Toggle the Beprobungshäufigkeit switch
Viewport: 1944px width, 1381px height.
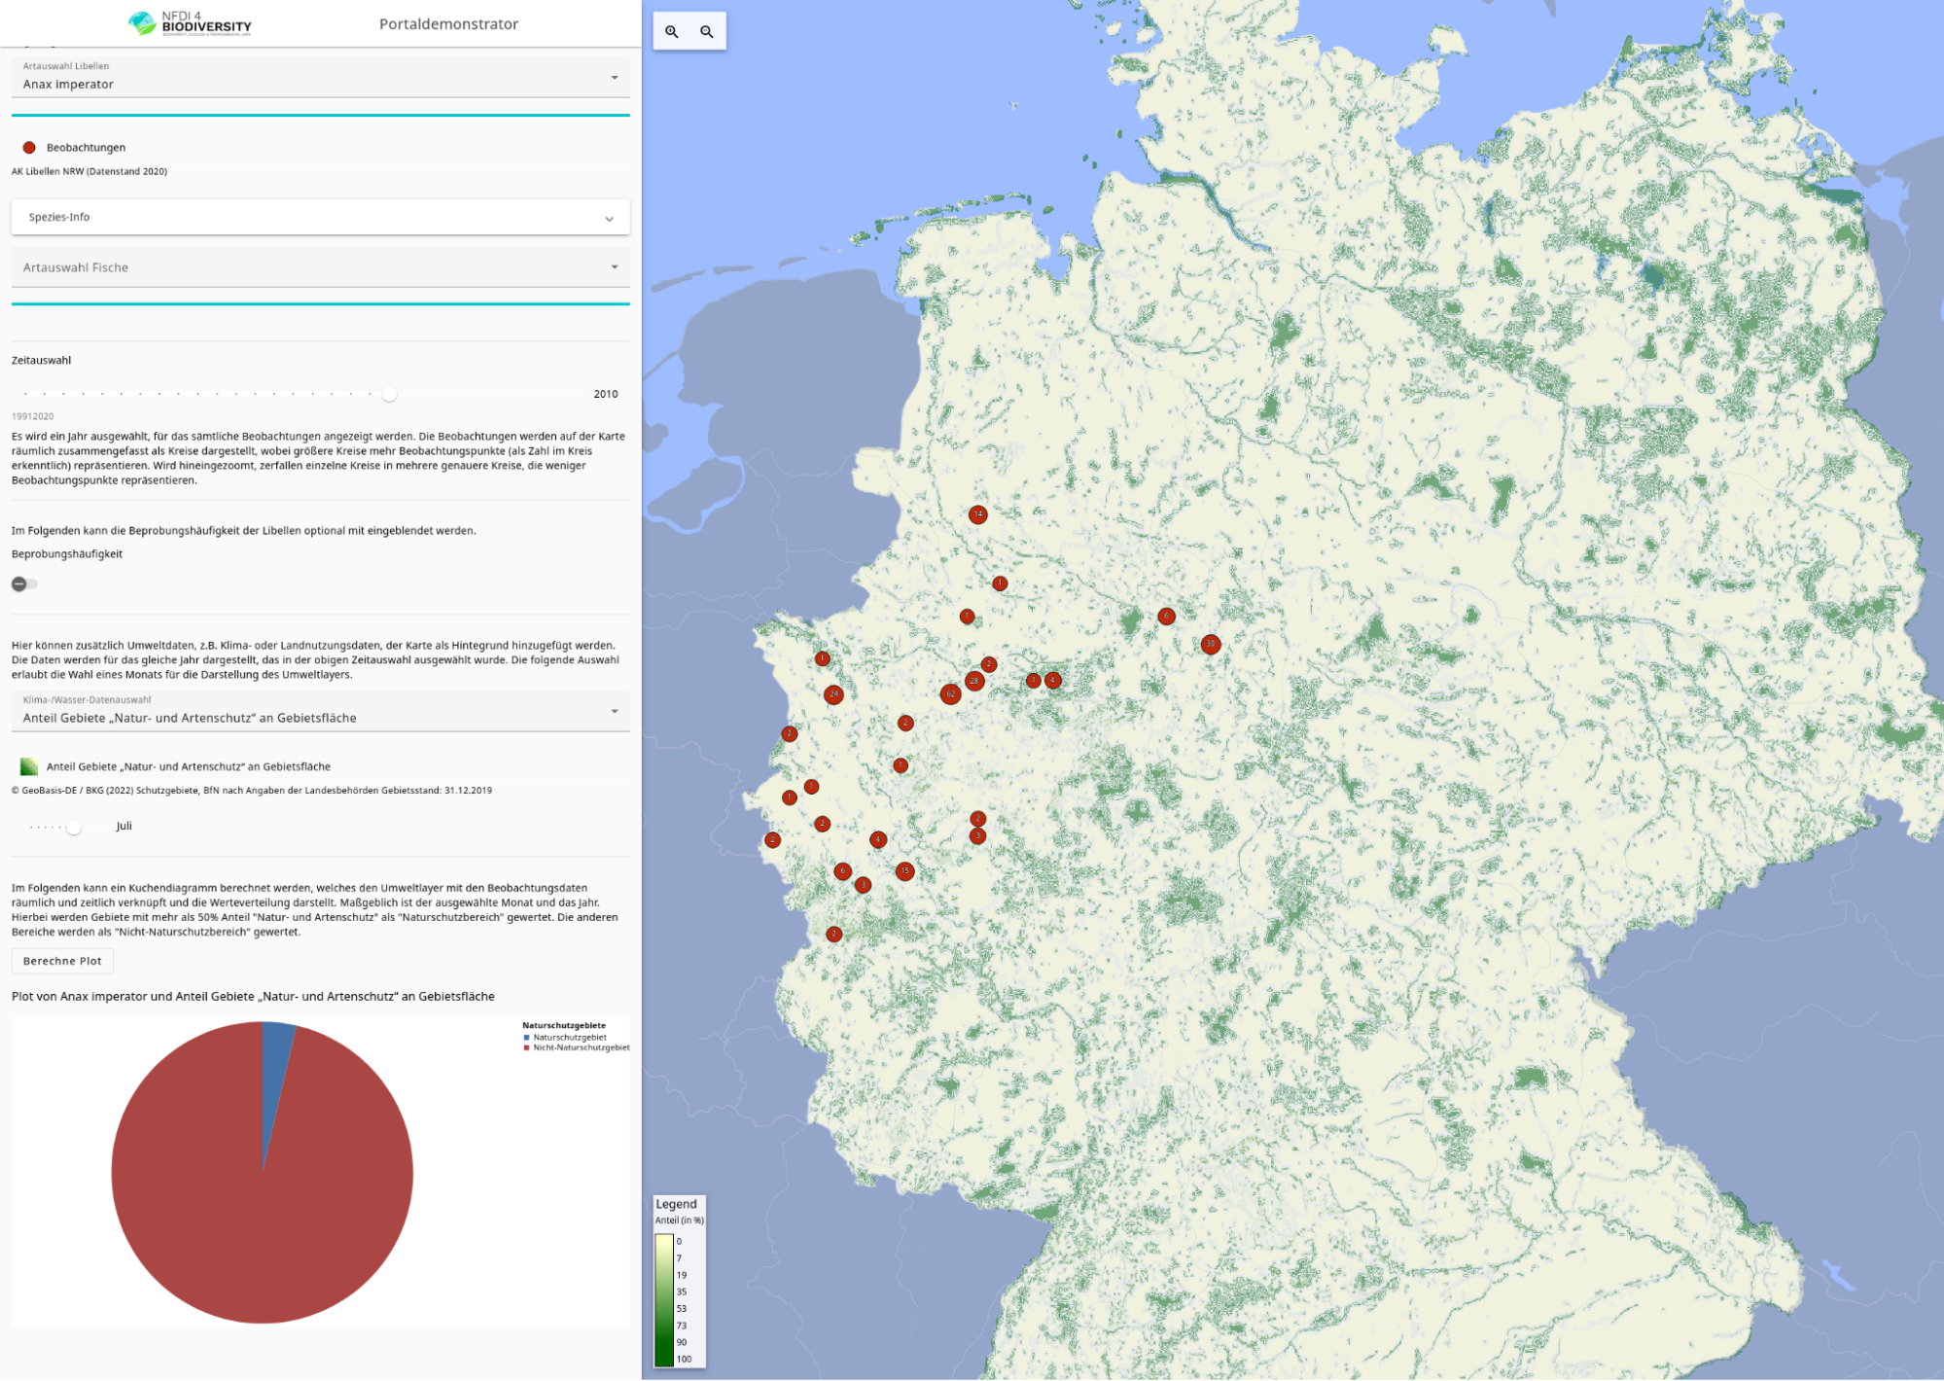coord(24,584)
